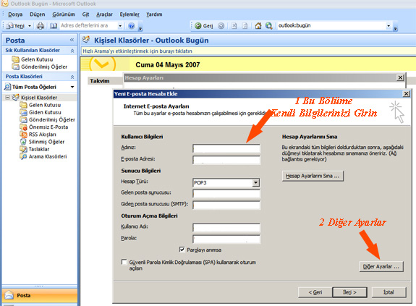Screen dimensions: 416x306
Task: Click the blue Help question mark icon
Action: coord(132,26)
